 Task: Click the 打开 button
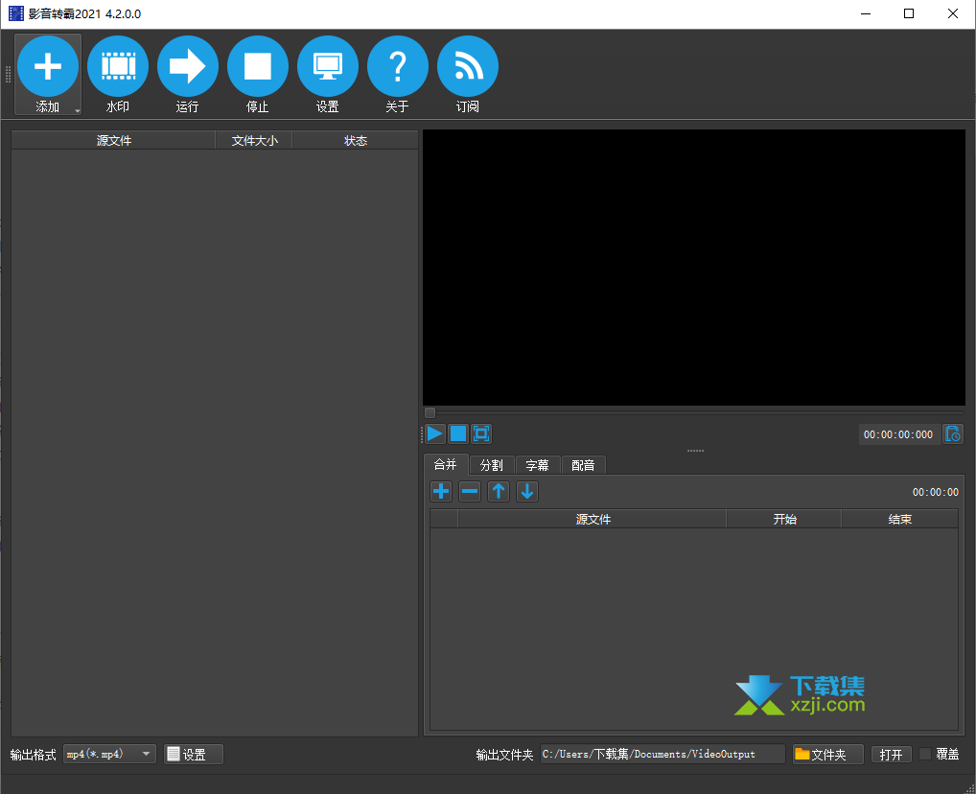[892, 754]
